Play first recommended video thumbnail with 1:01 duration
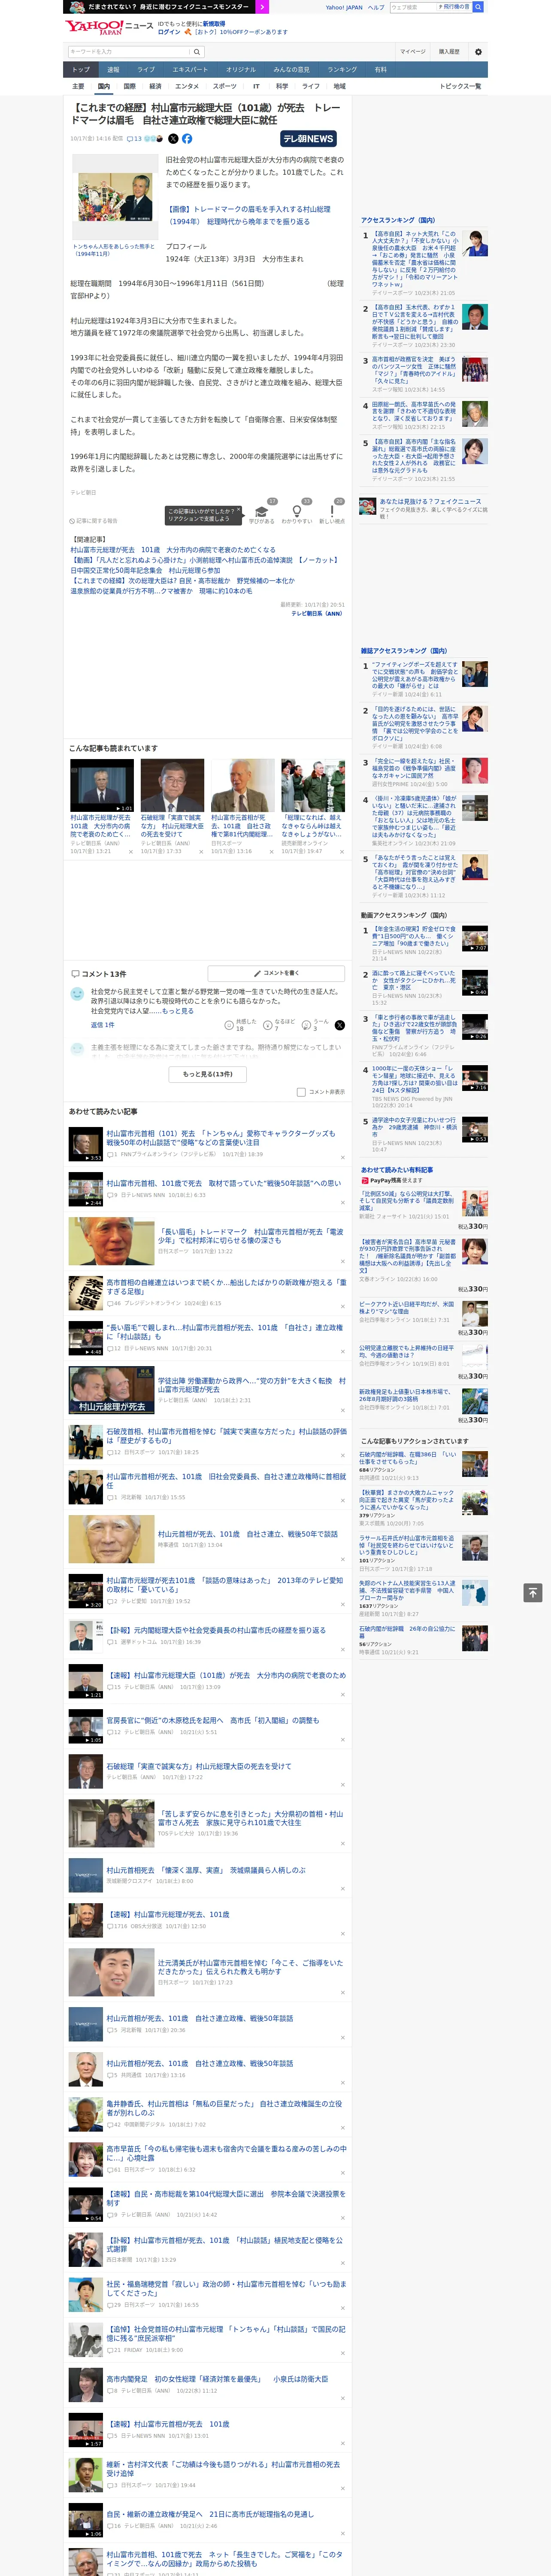Screen dimensions: 551x2576 [102, 785]
